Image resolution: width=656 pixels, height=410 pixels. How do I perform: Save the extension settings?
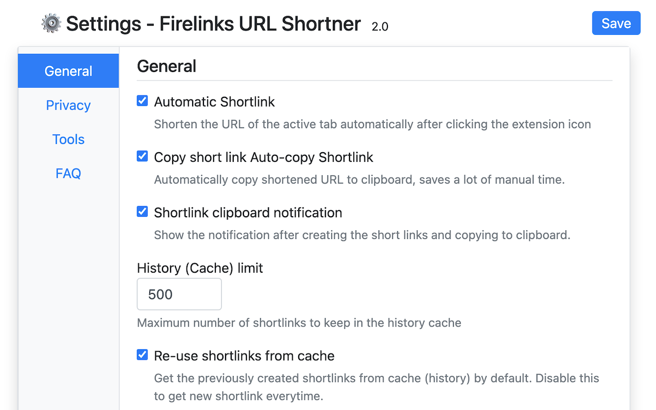pyautogui.click(x=616, y=23)
